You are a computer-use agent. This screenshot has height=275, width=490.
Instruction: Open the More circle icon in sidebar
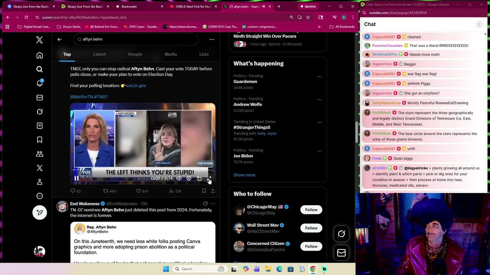pos(39,196)
